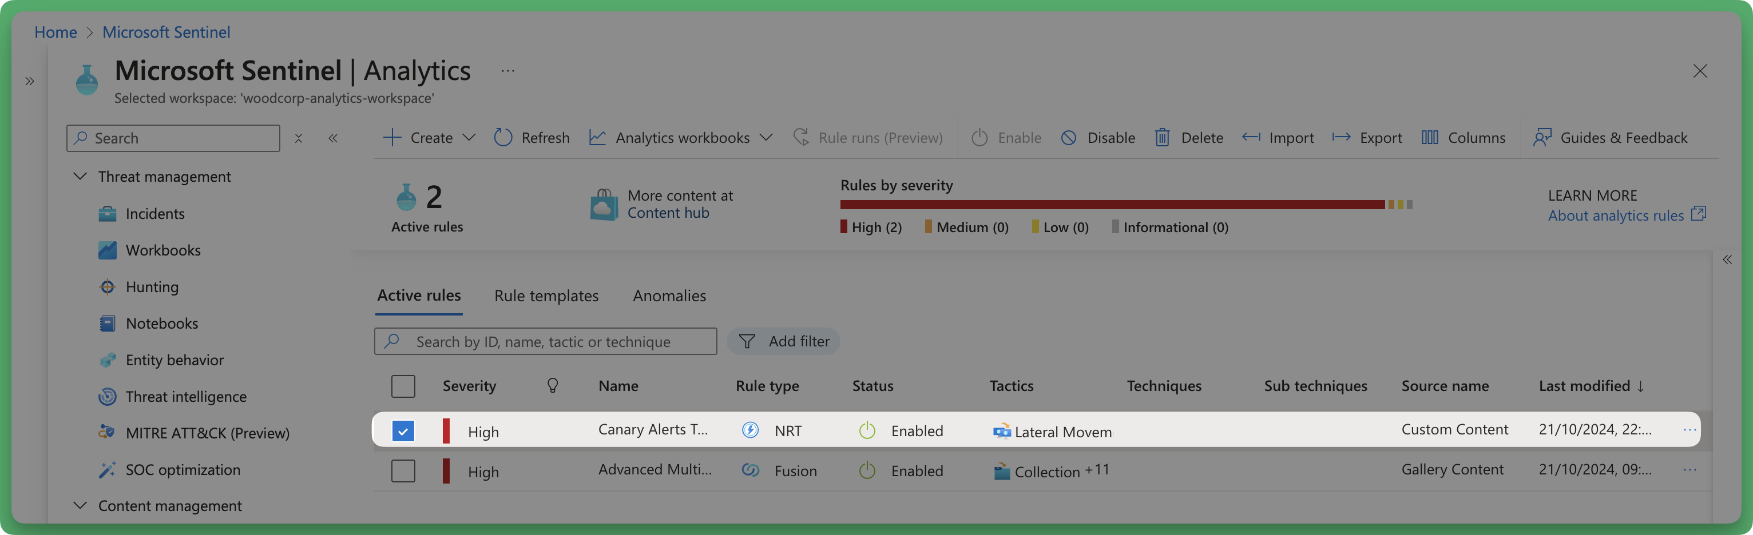Click the Disable button label

[x=1111, y=137]
